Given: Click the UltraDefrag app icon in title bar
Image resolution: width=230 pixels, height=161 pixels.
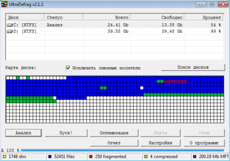Looking at the screenshot, I should (x=4, y=4).
